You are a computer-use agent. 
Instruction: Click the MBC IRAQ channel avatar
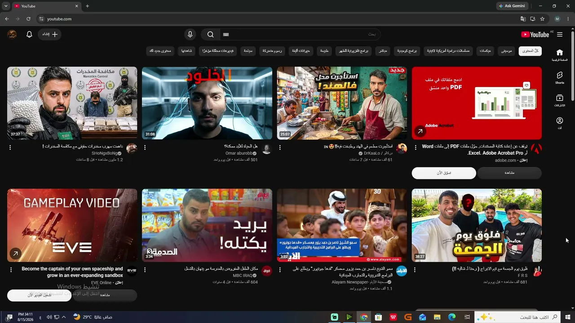pyautogui.click(x=266, y=271)
